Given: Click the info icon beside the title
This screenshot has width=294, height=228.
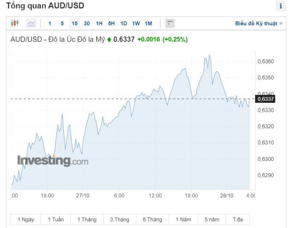Looking at the screenshot, I should (281, 6).
